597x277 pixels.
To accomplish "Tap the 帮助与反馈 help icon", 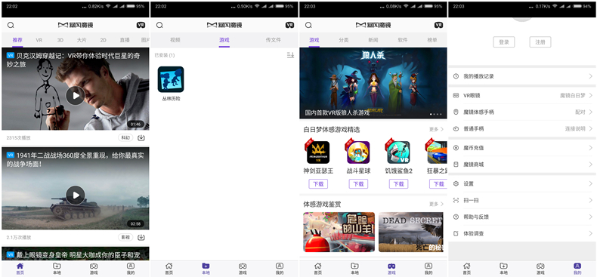I will coord(456,217).
